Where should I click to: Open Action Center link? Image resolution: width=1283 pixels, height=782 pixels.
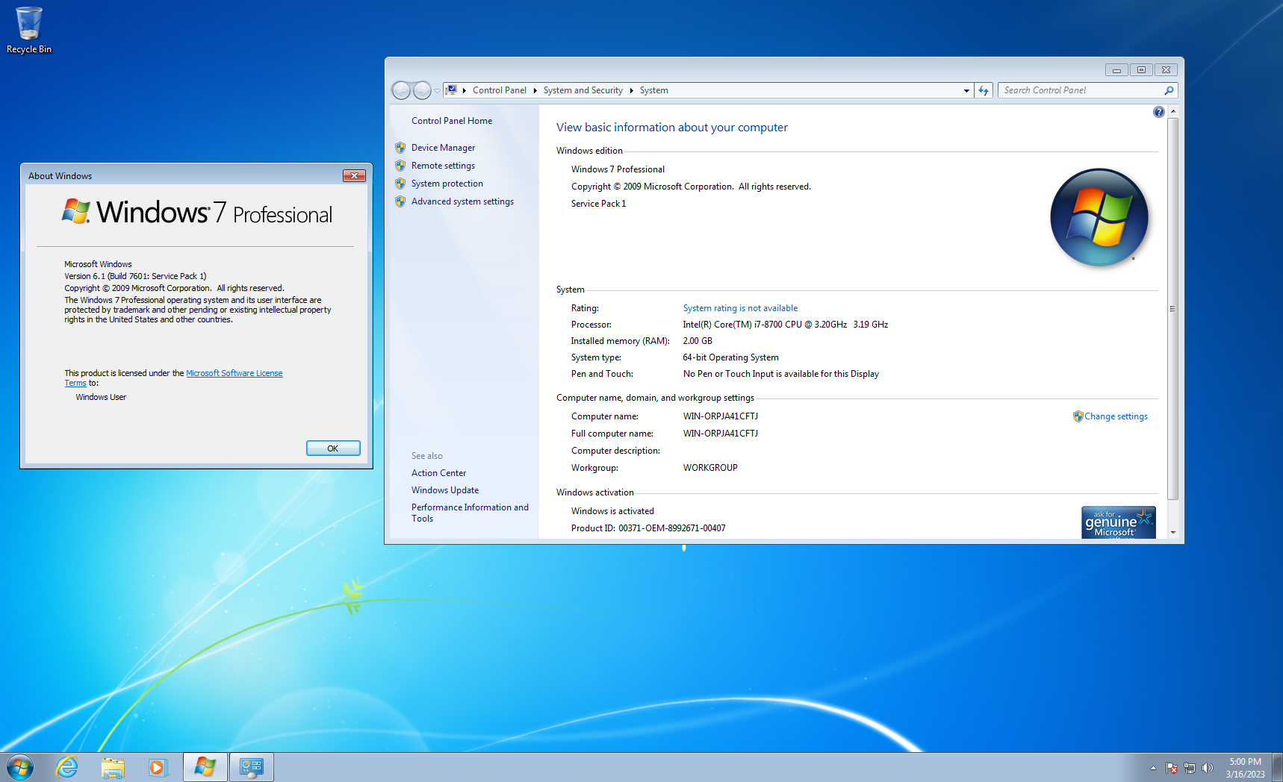(438, 473)
